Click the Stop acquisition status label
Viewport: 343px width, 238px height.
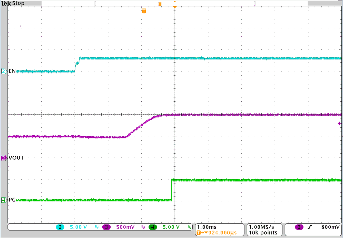[x=19, y=3]
